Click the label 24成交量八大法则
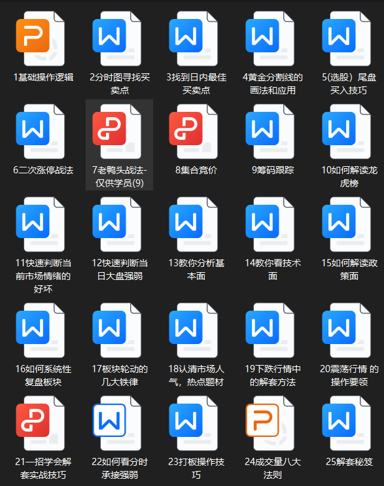The width and height of the screenshot is (384, 486). 273,468
